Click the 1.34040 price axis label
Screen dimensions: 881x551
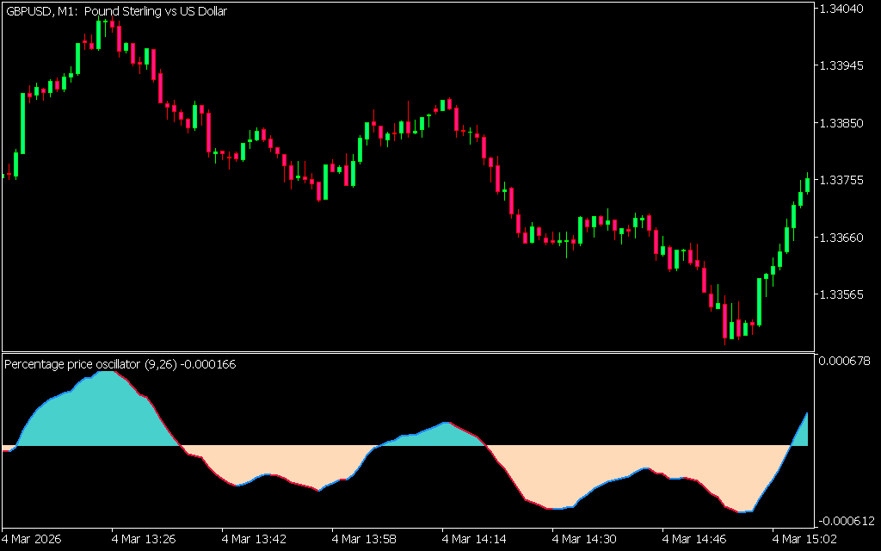845,9
